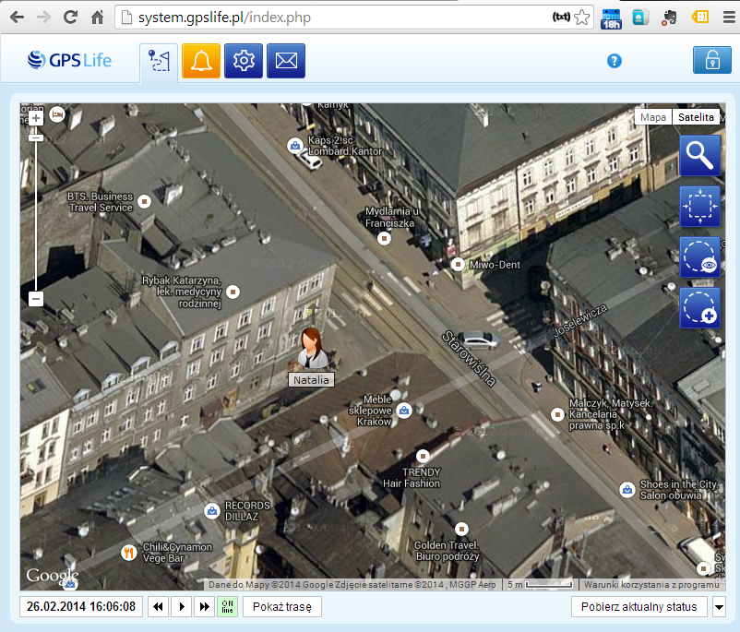Click the add zone tool
This screenshot has height=632, width=740.
click(x=699, y=308)
